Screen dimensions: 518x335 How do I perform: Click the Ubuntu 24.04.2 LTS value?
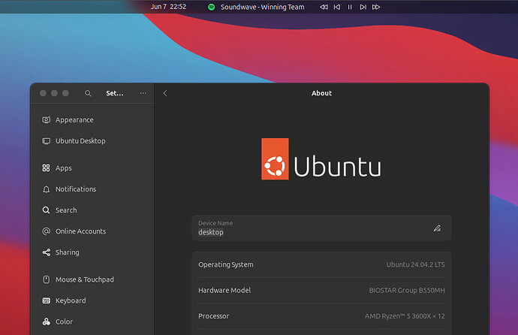pos(416,264)
